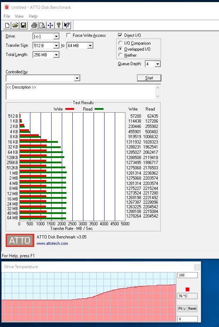This screenshot has width=219, height=327.
Task: Click the 512 B row label
Action: coord(13,116)
